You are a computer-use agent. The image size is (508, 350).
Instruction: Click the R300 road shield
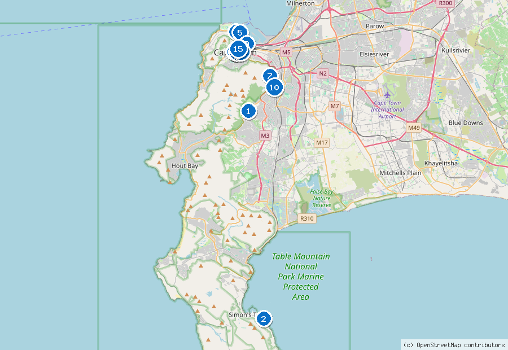[x=445, y=3]
